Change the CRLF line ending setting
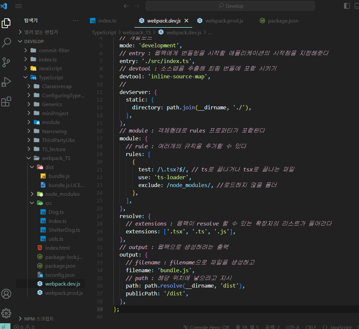The width and height of the screenshot is (359, 329). 310,327
